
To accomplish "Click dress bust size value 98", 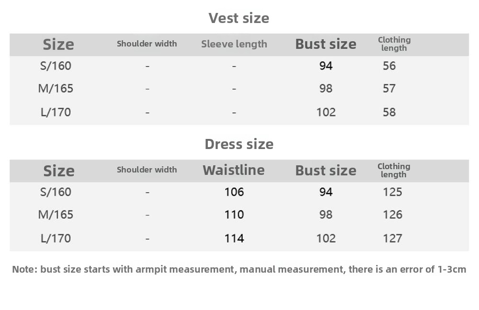I will [326, 215].
